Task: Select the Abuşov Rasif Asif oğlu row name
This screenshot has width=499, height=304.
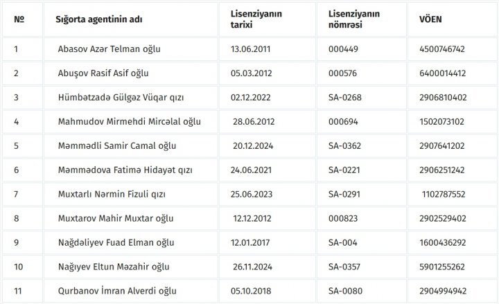Action: [x=103, y=73]
